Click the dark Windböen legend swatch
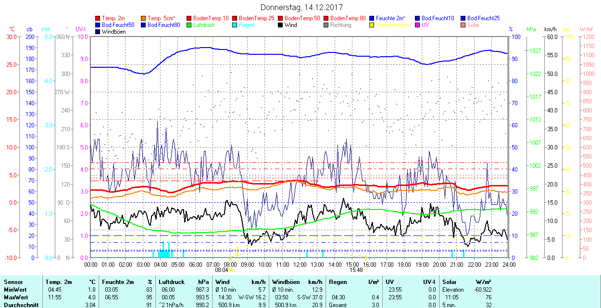601x308 pixels. tap(98, 32)
